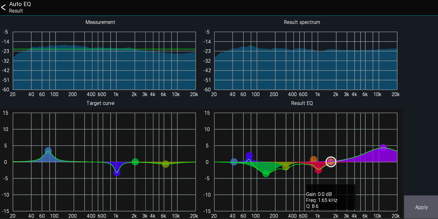Select the purple 1 kHz cut handle in Target curve
Viewport: 438px width, 219px height.
point(117,172)
